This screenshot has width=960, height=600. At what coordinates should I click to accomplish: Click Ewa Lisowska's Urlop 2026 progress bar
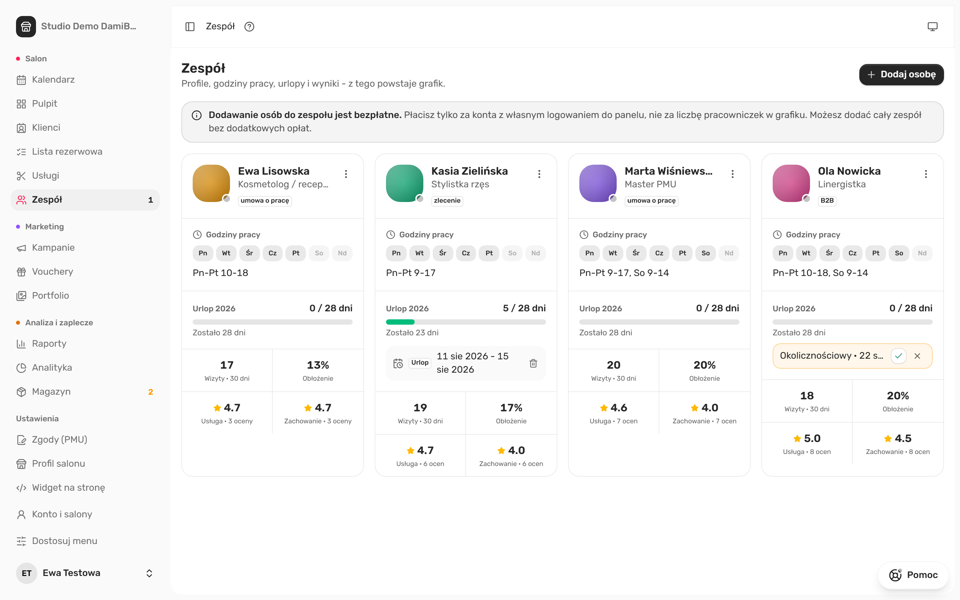(273, 322)
